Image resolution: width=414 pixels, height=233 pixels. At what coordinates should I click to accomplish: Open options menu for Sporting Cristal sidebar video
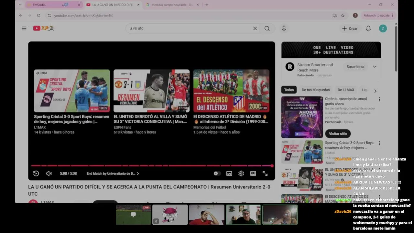coord(379,143)
